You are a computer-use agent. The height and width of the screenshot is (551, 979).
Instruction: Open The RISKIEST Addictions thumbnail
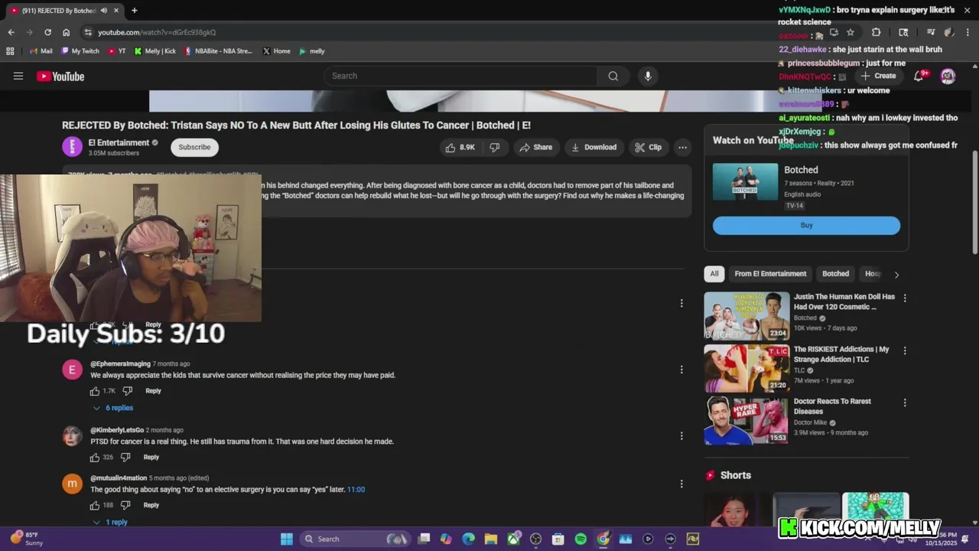pos(746,368)
